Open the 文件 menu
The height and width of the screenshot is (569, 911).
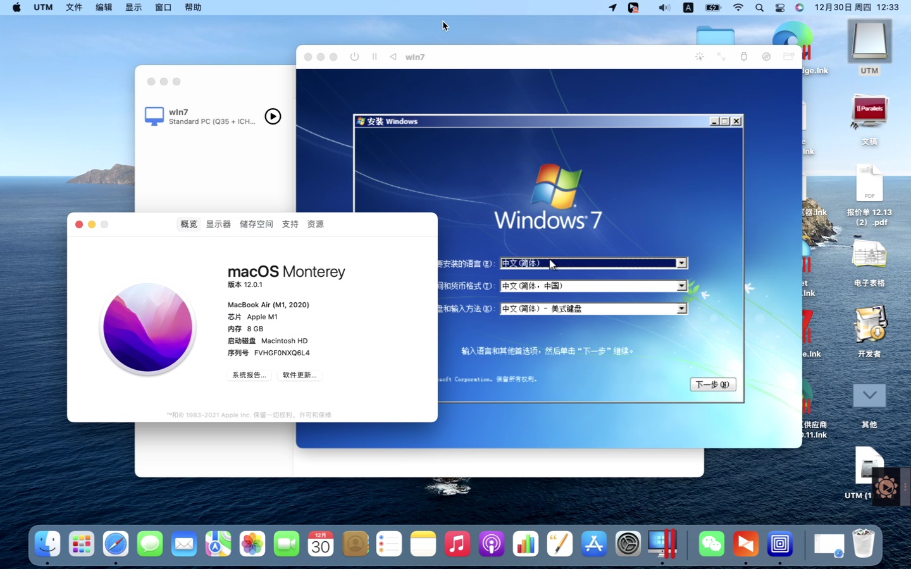pos(74,8)
